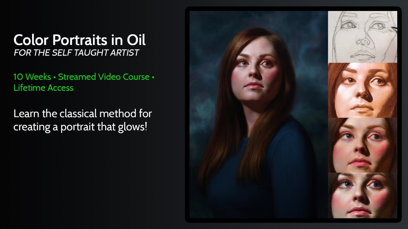Click the pink lips in the bottom thumbnail
Viewport: 408px width, 229px height.
pos(360,211)
